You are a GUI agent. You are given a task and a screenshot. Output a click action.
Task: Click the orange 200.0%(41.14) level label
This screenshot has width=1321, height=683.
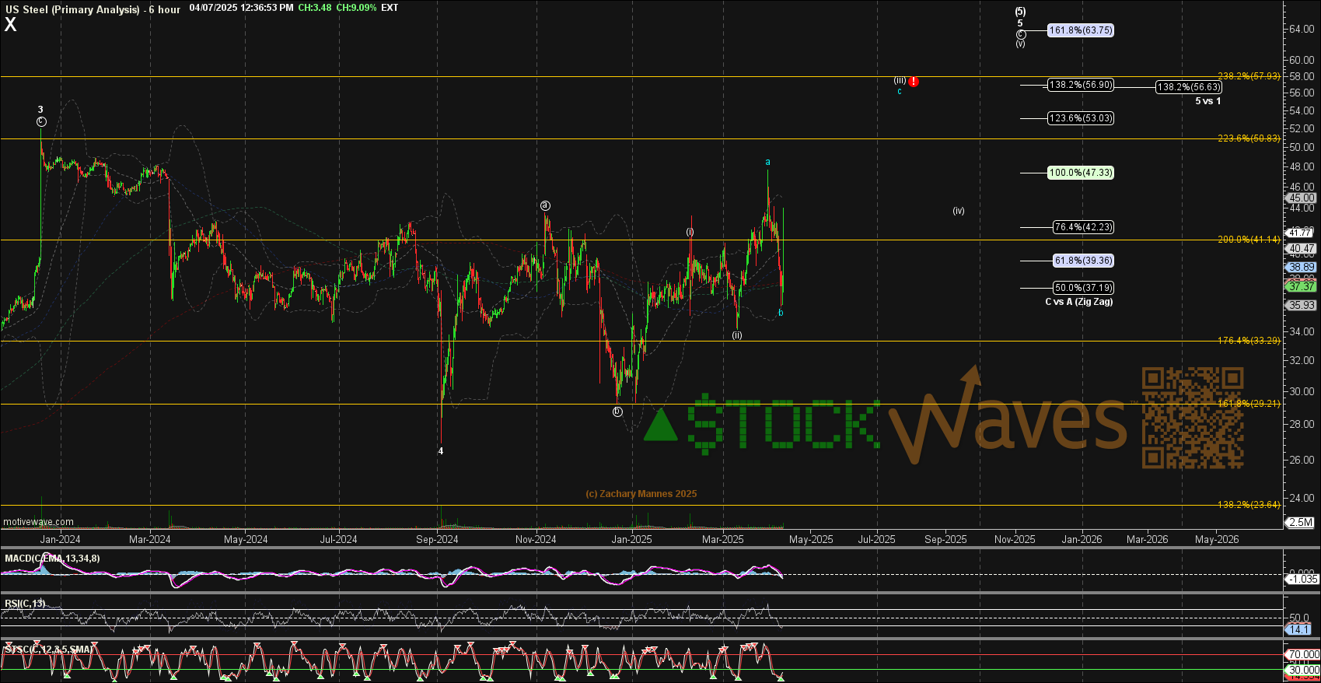point(1249,240)
